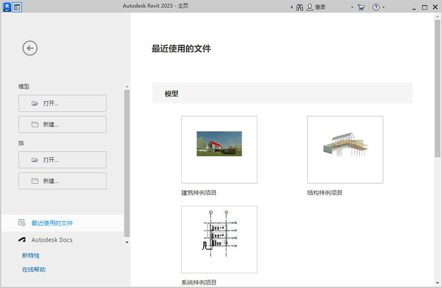Click the sign-in user icon

[x=309, y=7]
